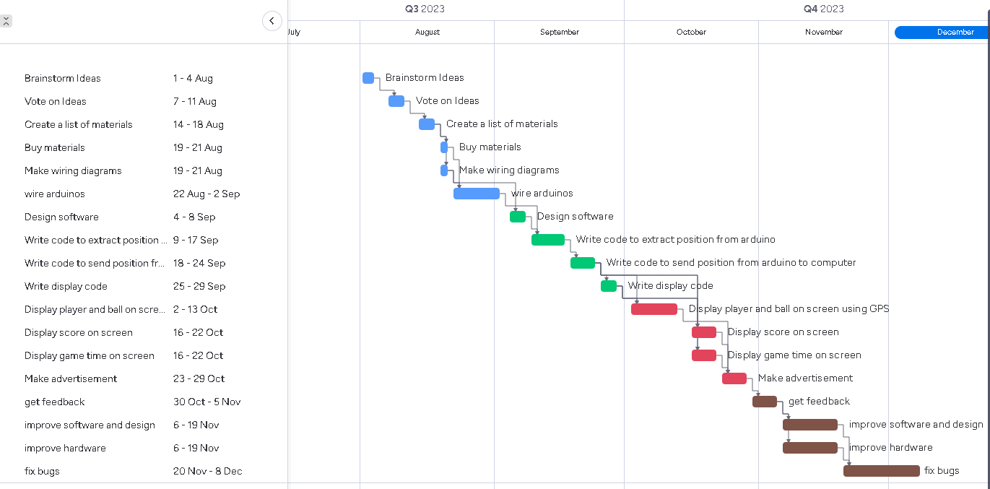Click the Brainstorm Ideas task bar

pyautogui.click(x=368, y=77)
